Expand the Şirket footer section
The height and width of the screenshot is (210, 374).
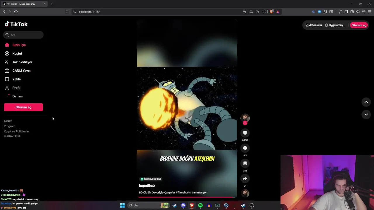tap(8, 121)
